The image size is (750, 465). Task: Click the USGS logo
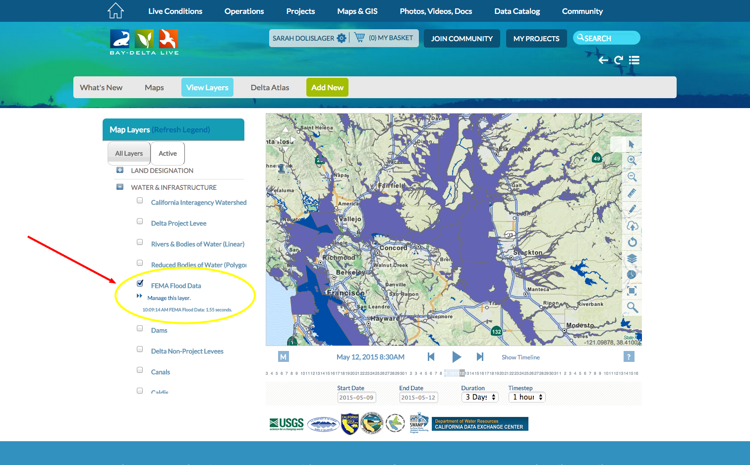(287, 424)
